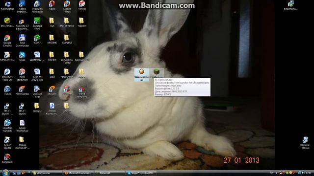Viewport: 314px width, 176px height.
Task: Open the Новая сжатая ZIP folder
Action: click(x=22, y=143)
